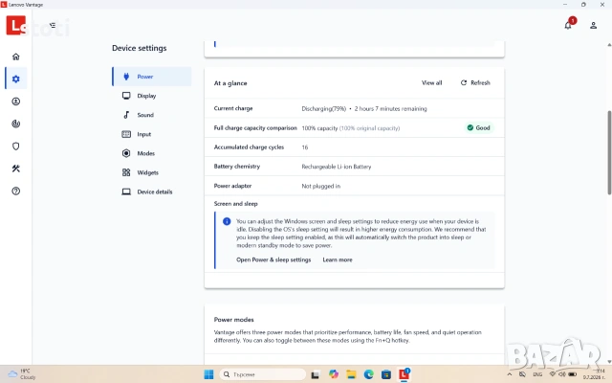The height and width of the screenshot is (383, 612).
Task: Click View all in At a glance
Action: pyautogui.click(x=431, y=83)
